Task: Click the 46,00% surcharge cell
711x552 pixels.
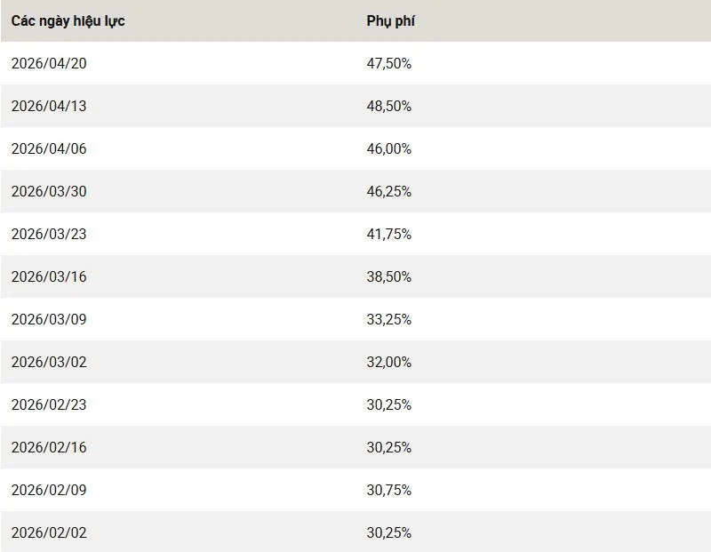Action: pos(389,148)
